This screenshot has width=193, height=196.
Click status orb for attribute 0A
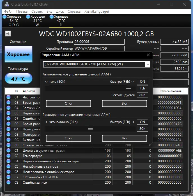[8, 129]
